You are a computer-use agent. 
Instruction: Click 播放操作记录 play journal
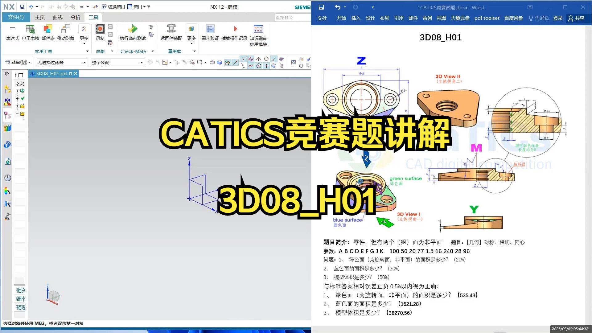(x=234, y=32)
